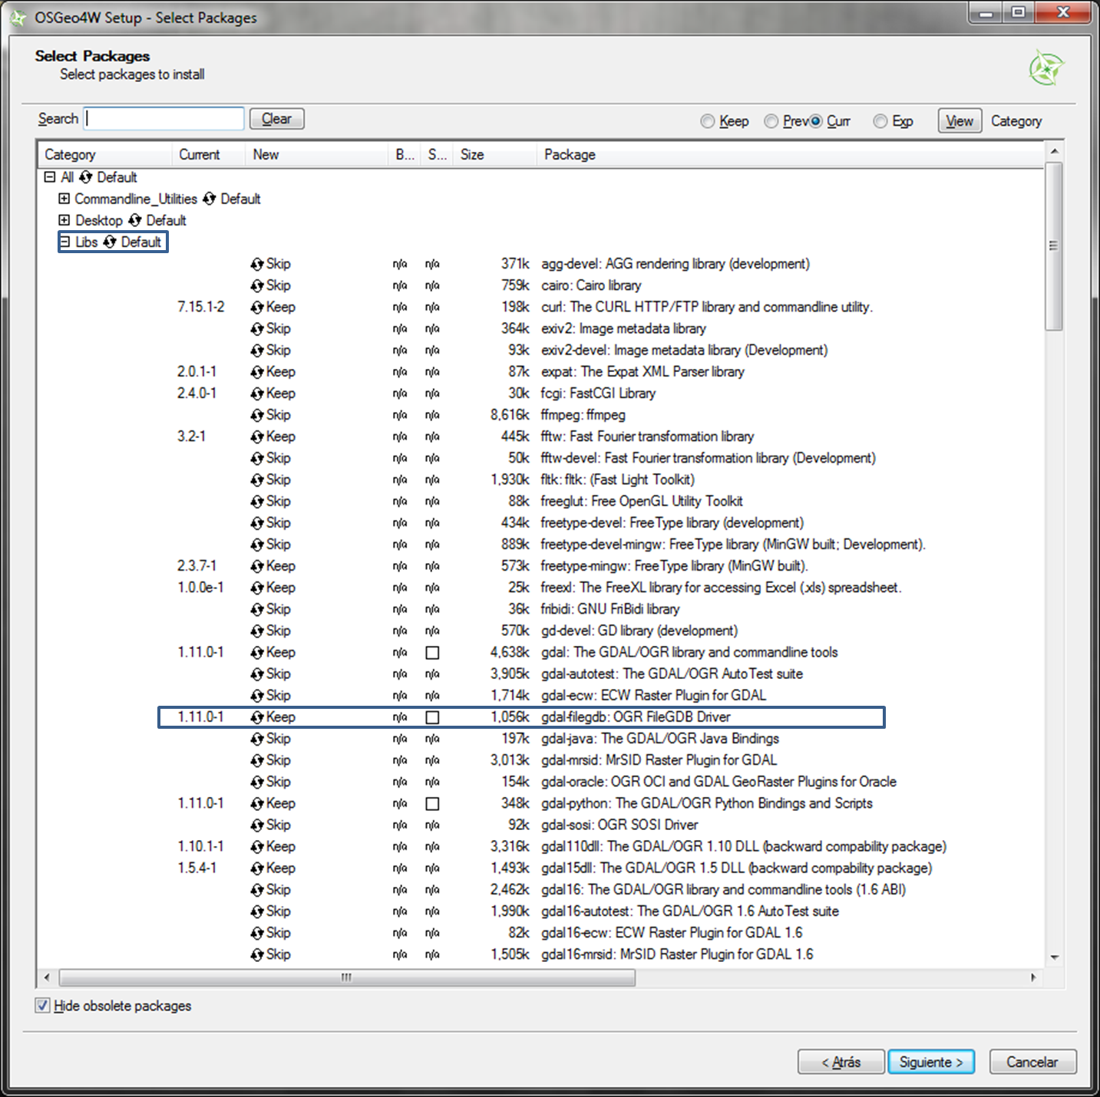The width and height of the screenshot is (1100, 1097).
Task: Toggle the cycle icon for curl package
Action: tap(257, 307)
